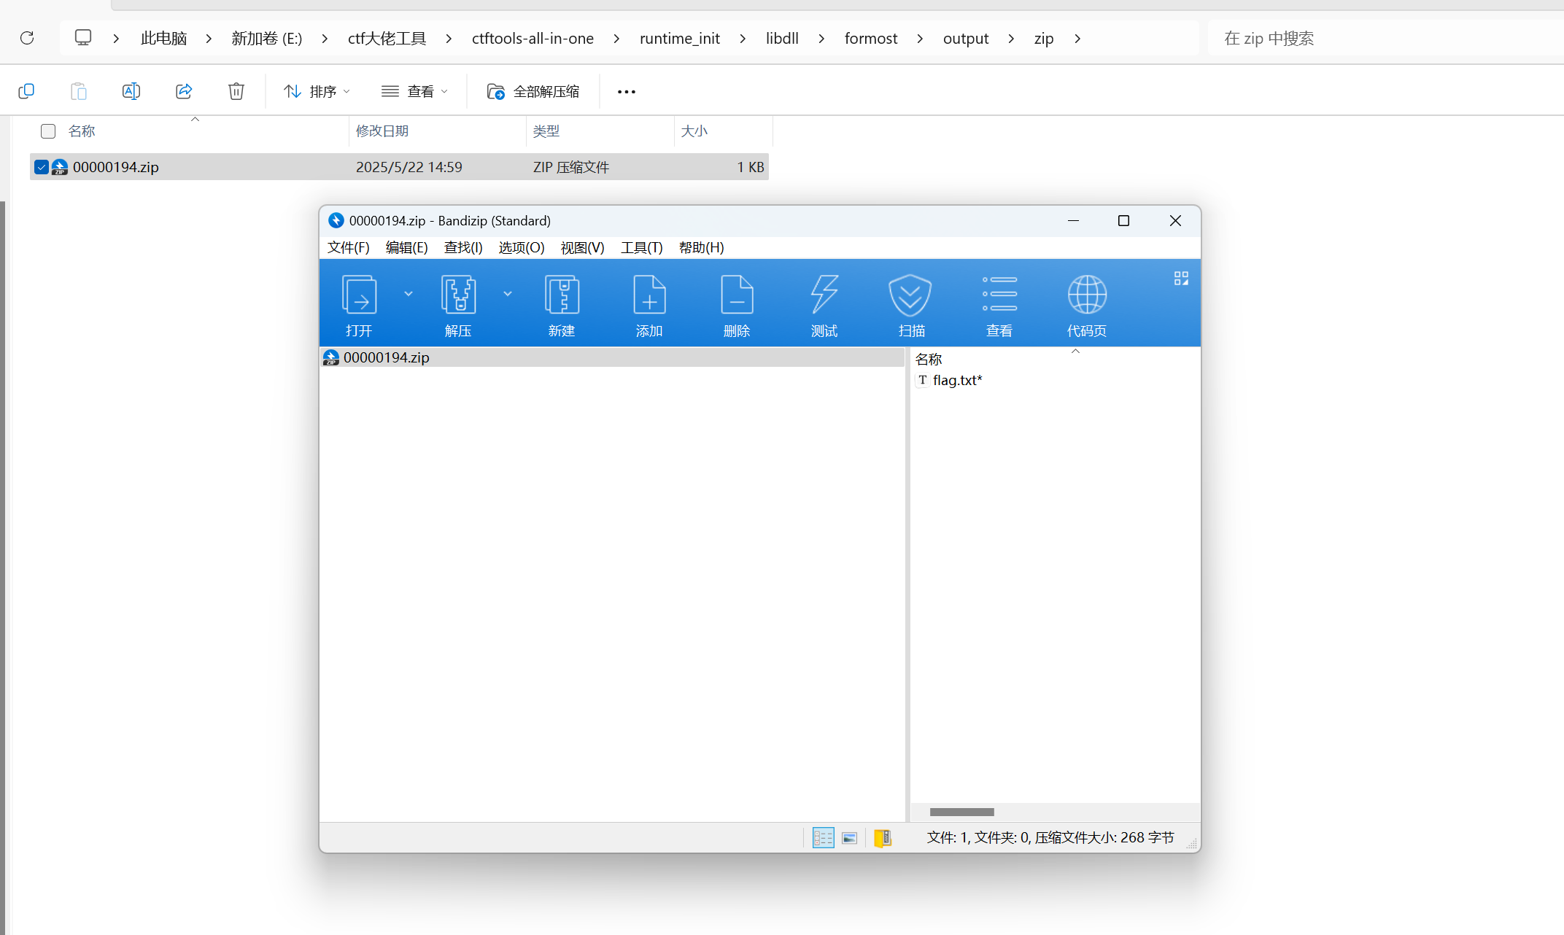Select 00000194.zip file name in Explorer
This screenshot has height=935, width=1564.
coord(116,167)
